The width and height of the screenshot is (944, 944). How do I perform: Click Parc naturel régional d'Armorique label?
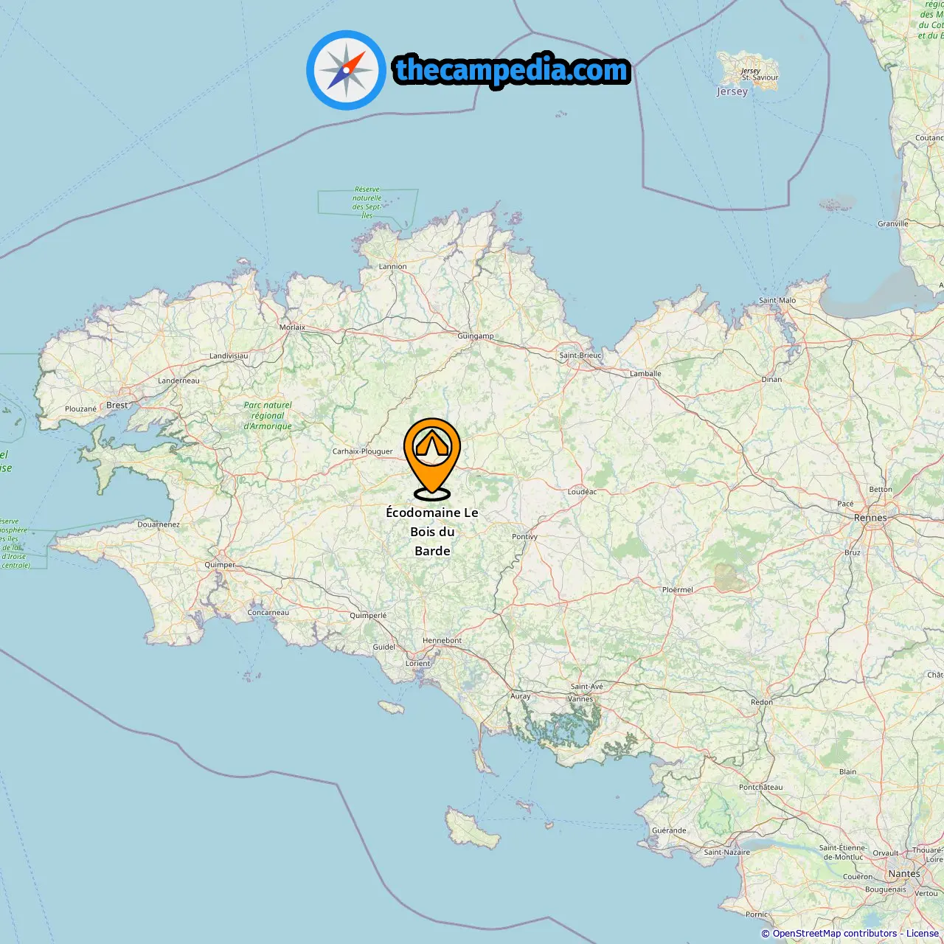pyautogui.click(x=268, y=415)
